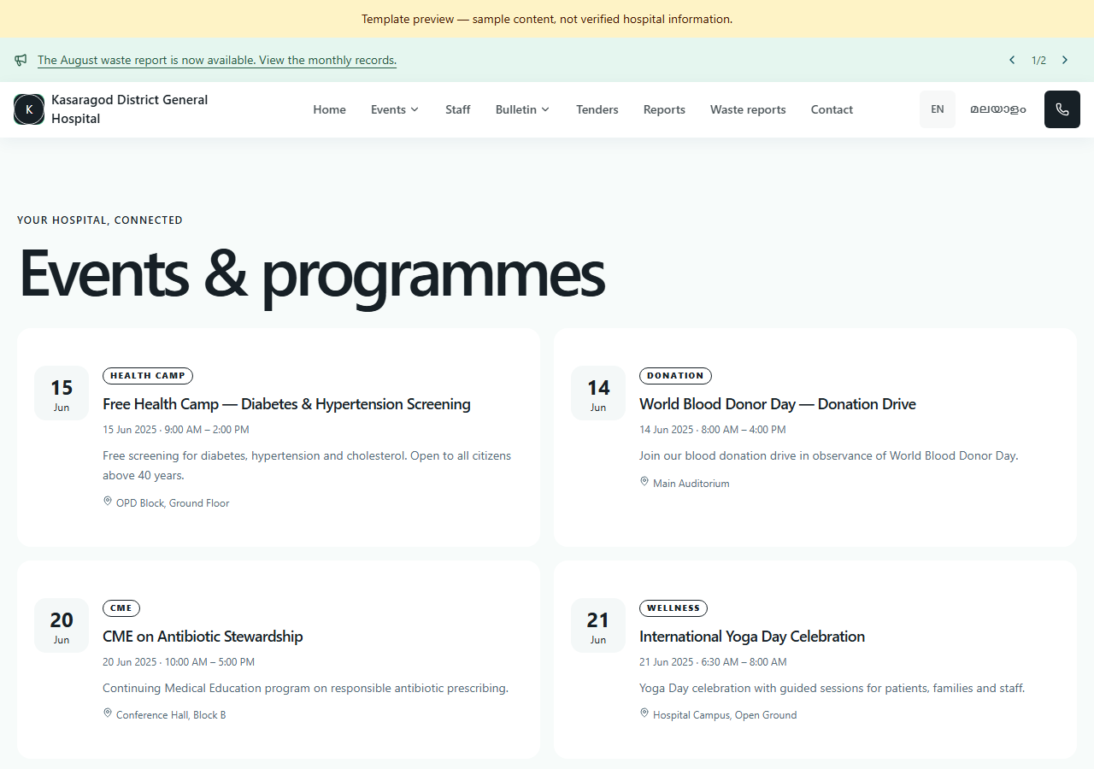This screenshot has width=1094, height=769.
Task: Click text '21 Jun 2025 · 6:30 AM – 8:00 AM'
Action: tap(713, 662)
